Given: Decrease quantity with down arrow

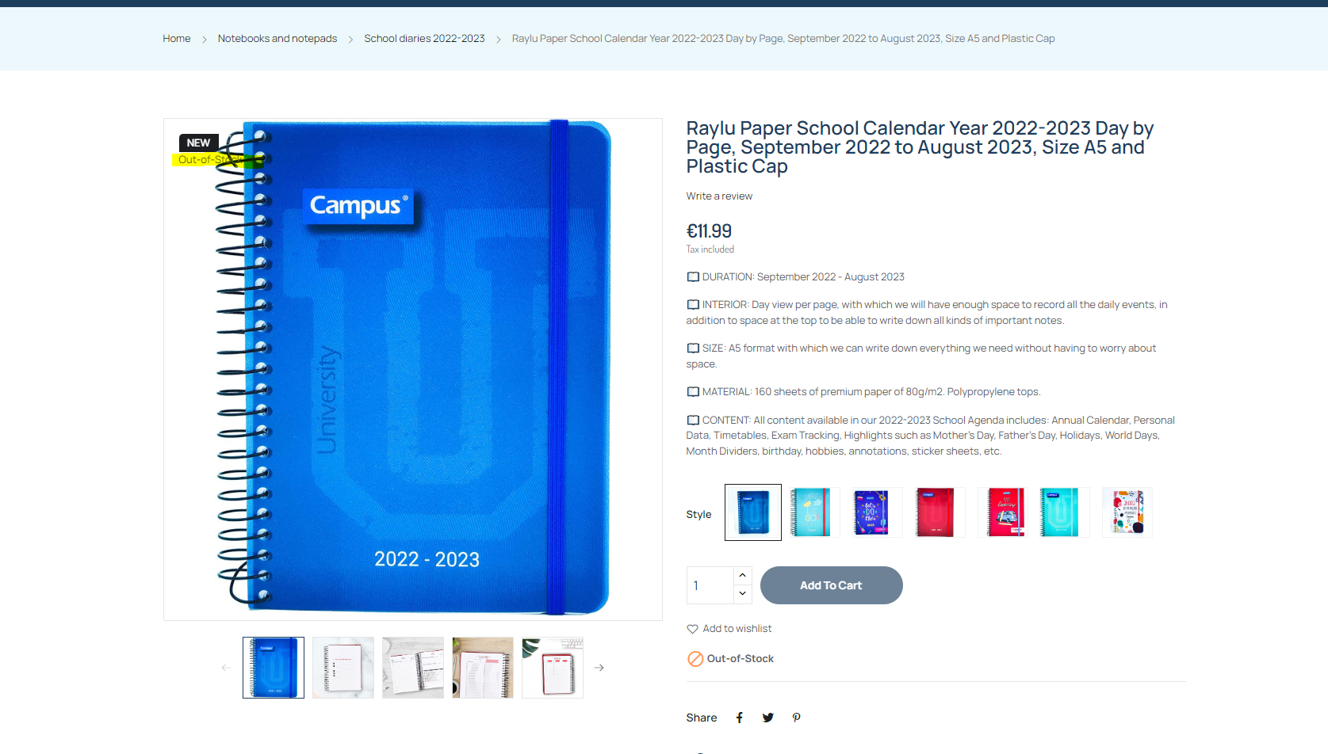Looking at the screenshot, I should coord(742,593).
